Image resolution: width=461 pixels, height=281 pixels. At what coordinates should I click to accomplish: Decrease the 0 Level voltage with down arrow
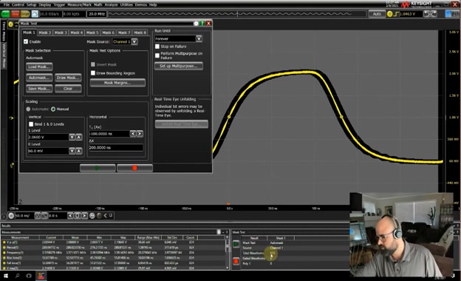tap(72, 151)
